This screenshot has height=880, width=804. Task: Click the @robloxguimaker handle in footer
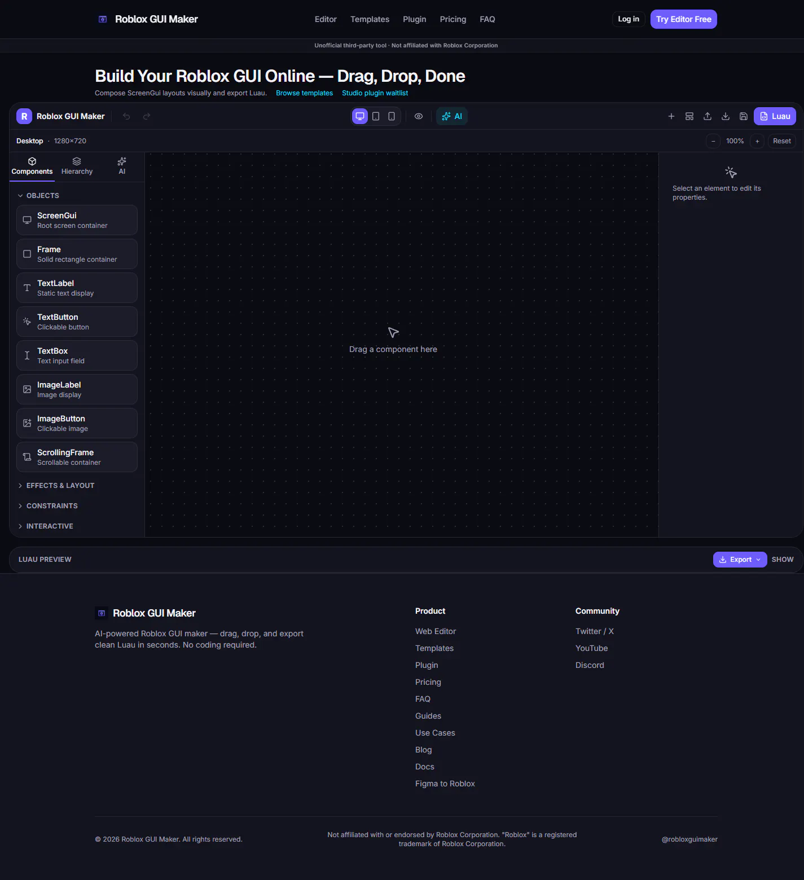point(689,839)
